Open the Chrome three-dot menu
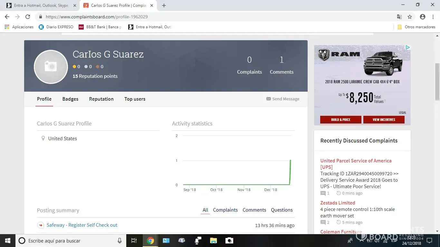The height and width of the screenshot is (247, 440). coord(433,17)
